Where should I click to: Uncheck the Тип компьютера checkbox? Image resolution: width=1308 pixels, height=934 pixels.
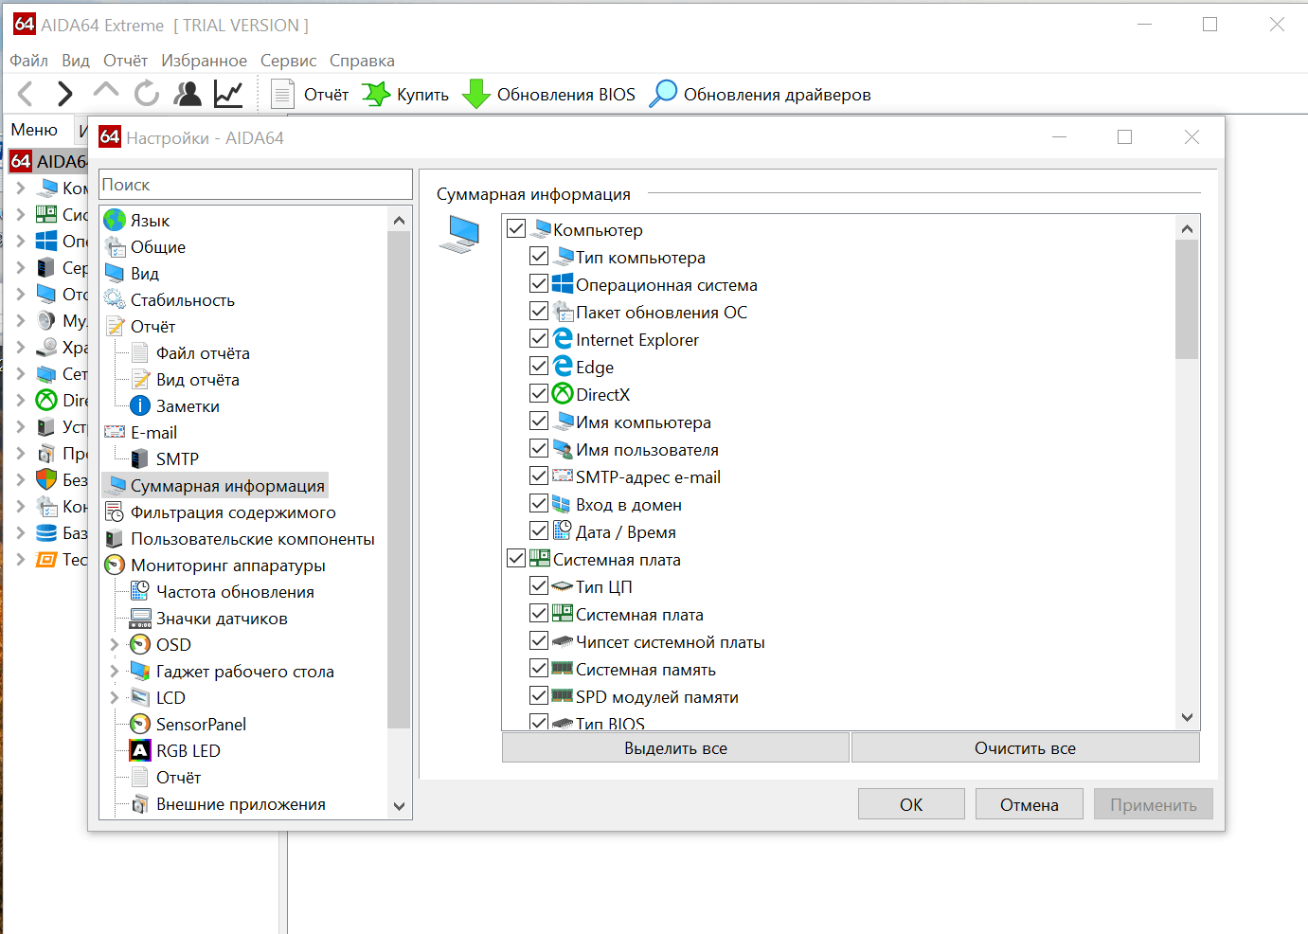point(539,256)
